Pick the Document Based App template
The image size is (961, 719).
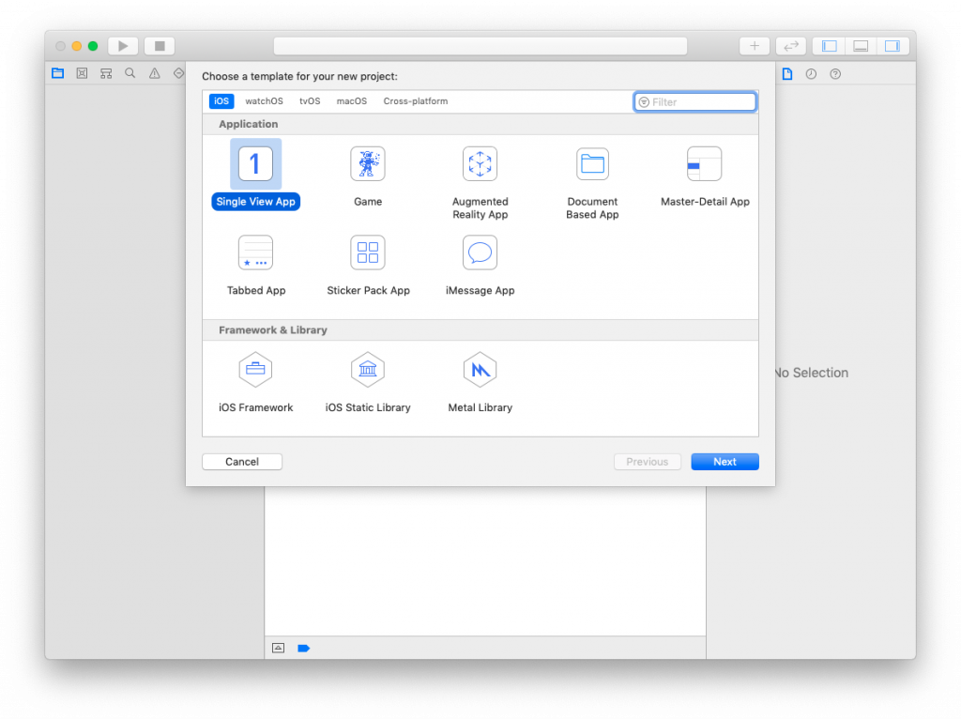coord(592,182)
